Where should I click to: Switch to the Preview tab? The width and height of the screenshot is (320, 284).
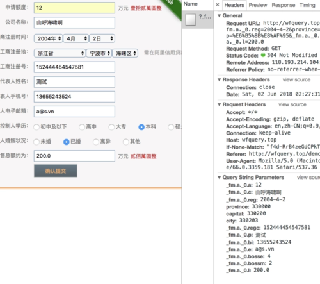(x=258, y=5)
